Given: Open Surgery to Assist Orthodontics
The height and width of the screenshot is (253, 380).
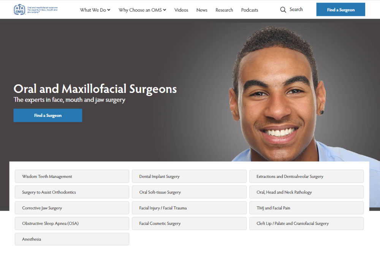Looking at the screenshot, I should pyautogui.click(x=72, y=192).
